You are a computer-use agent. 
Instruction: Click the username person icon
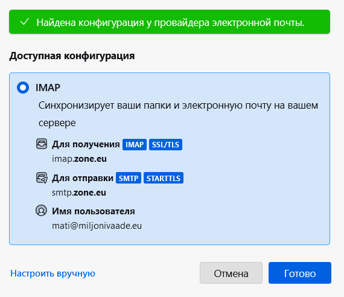pyautogui.click(x=41, y=211)
